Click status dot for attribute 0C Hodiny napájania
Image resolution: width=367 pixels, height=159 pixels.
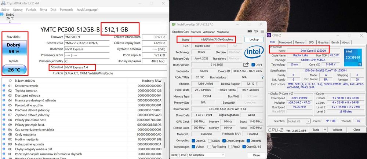[x=4, y=139]
